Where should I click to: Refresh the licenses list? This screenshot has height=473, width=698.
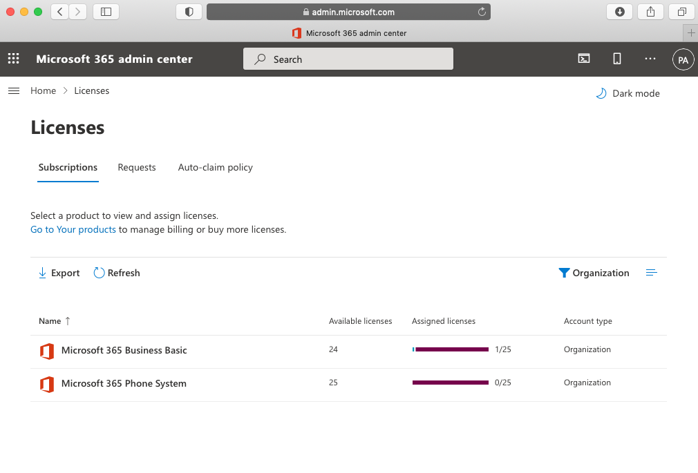[x=117, y=273]
